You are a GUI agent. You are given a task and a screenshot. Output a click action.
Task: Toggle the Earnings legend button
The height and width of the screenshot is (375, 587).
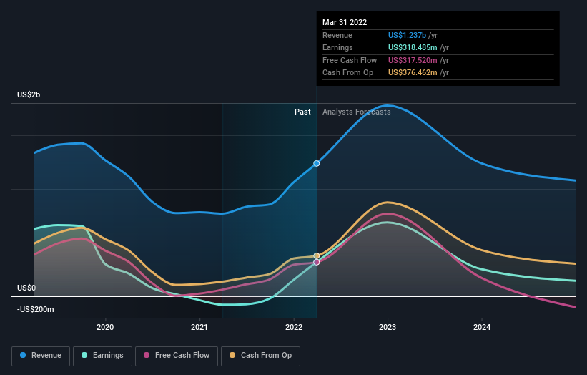click(102, 356)
